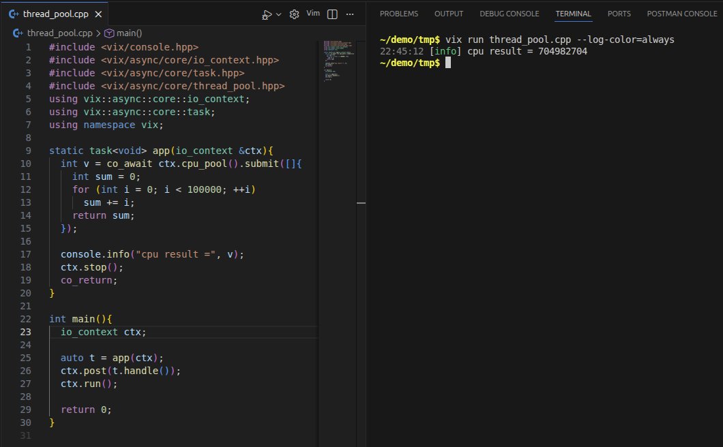The image size is (723, 447).
Task: Click 'static task<void> app' function declaration
Action: click(x=109, y=151)
